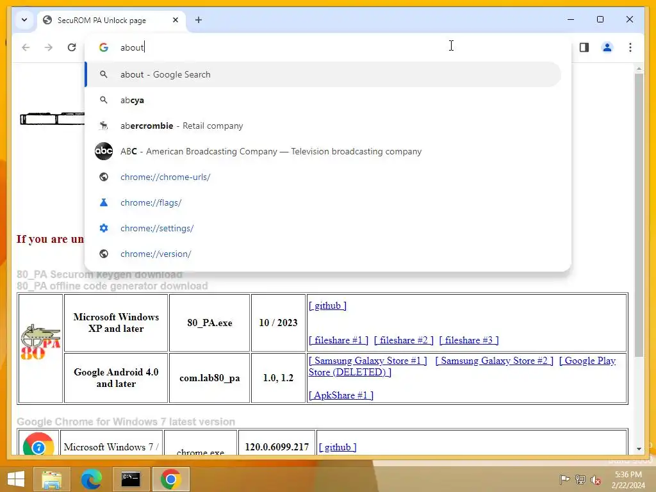Toggle the Chrome side panel
This screenshot has height=492, width=656.
pos(584,47)
